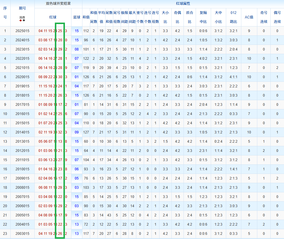Click the black descending sort arrow under 期号
The image size is (284, 239).
pyautogui.click(x=24, y=21)
